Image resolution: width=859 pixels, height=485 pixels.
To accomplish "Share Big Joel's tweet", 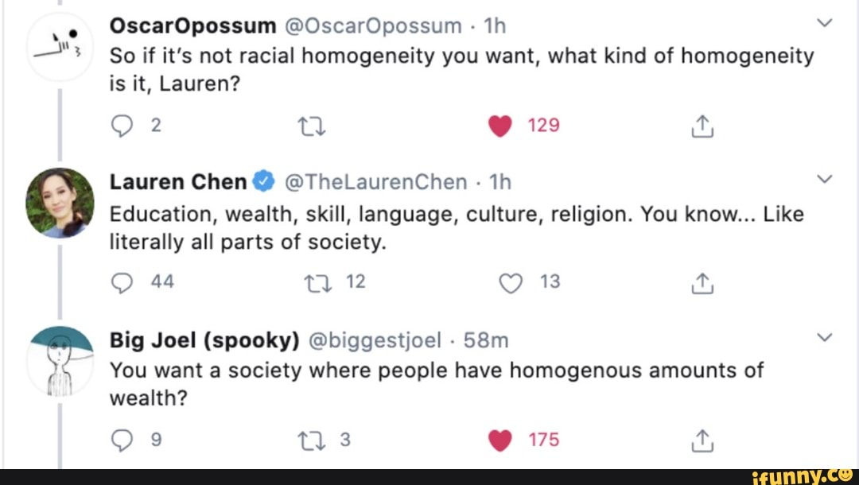I will 702,440.
